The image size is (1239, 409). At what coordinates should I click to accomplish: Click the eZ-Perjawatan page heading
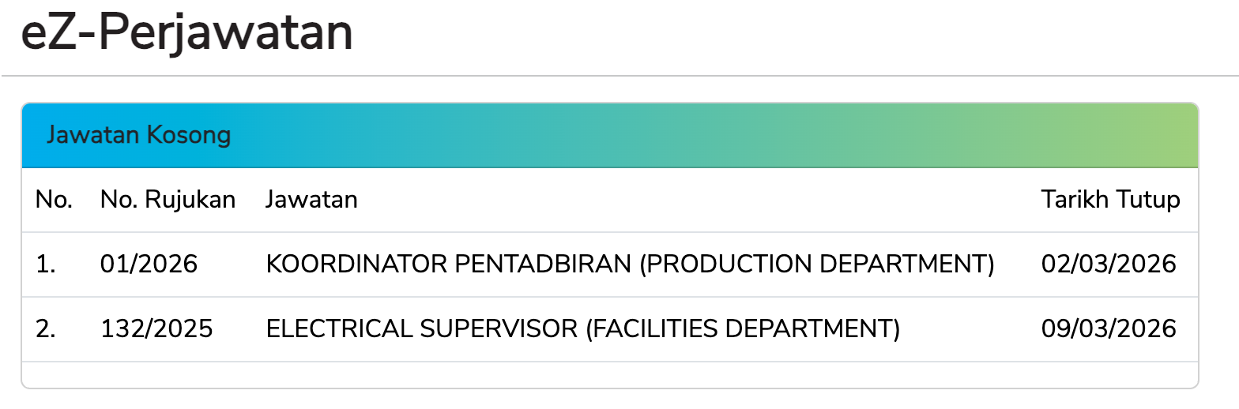click(186, 35)
